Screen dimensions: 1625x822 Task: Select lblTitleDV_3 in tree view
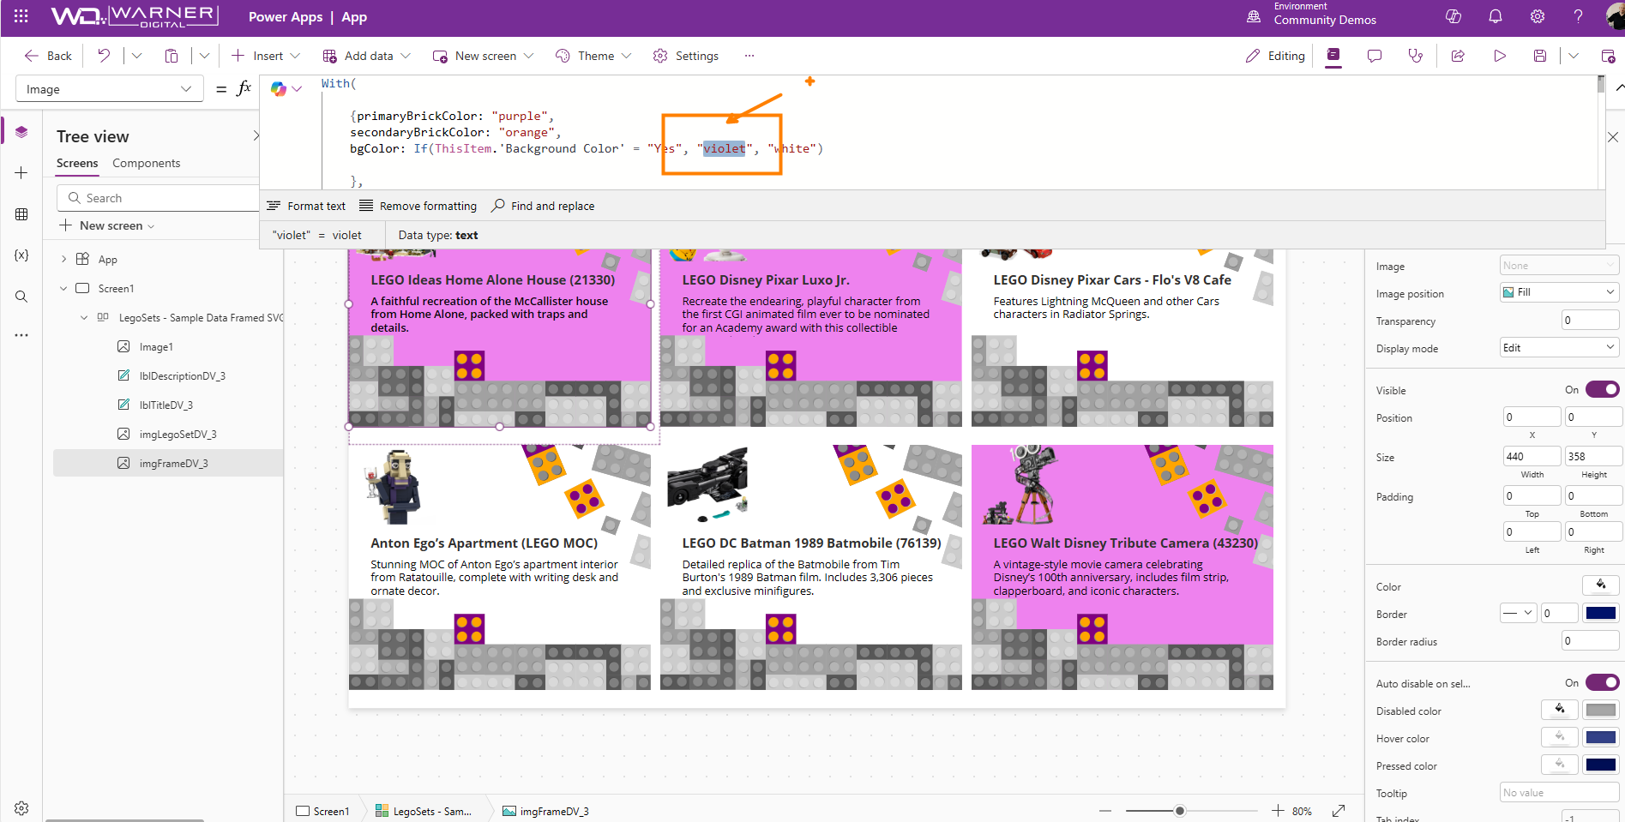click(x=168, y=405)
